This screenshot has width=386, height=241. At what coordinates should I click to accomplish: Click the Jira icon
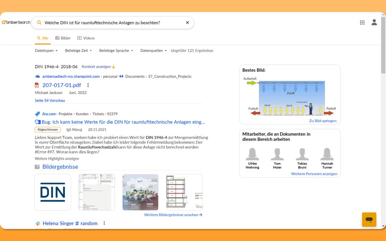pyautogui.click(x=37, y=114)
